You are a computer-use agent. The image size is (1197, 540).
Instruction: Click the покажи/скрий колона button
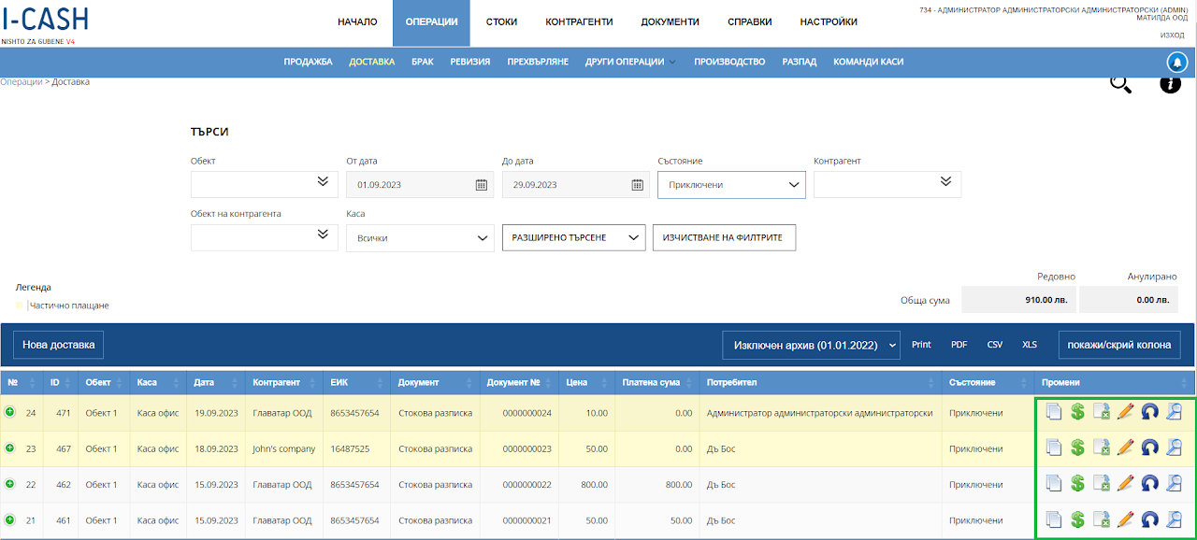coord(1119,345)
